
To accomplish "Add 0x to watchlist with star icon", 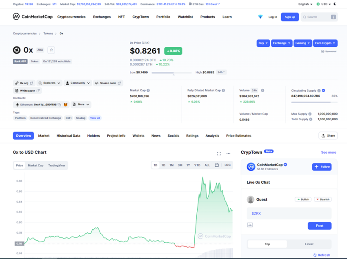I will coord(51,50).
